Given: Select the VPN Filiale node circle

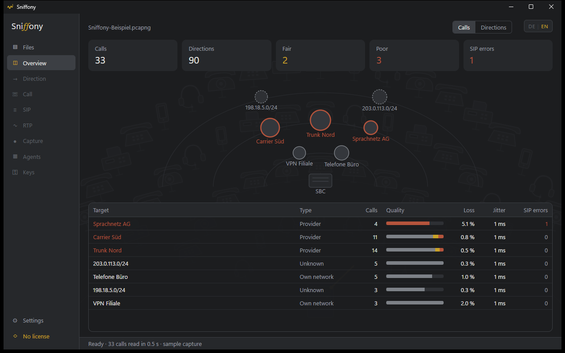Looking at the screenshot, I should [x=299, y=153].
